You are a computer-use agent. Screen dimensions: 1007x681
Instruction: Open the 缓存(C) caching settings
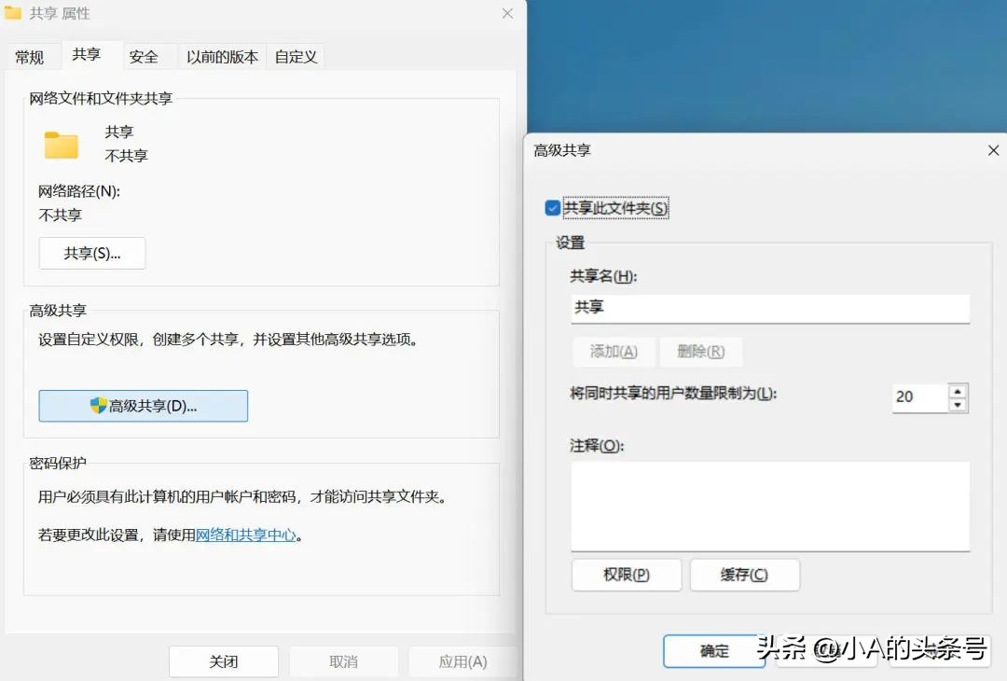point(744,575)
